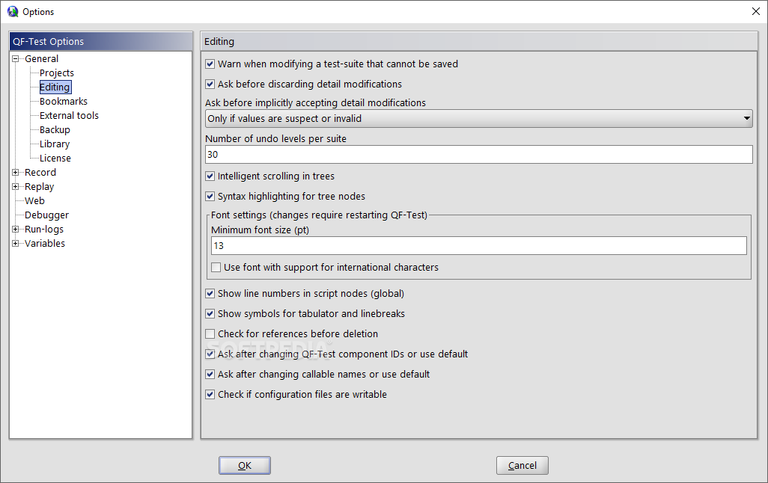Click the undo levels input field

point(478,154)
